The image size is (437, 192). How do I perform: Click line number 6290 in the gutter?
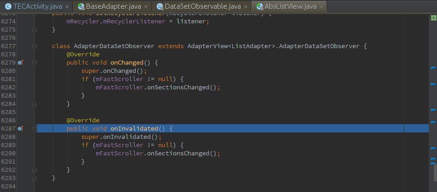pos(8,153)
